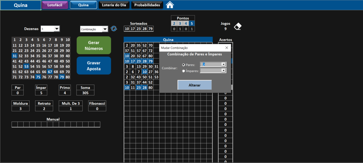Open the Ímpares value dropdown
The image size is (363, 163).
[223, 71]
